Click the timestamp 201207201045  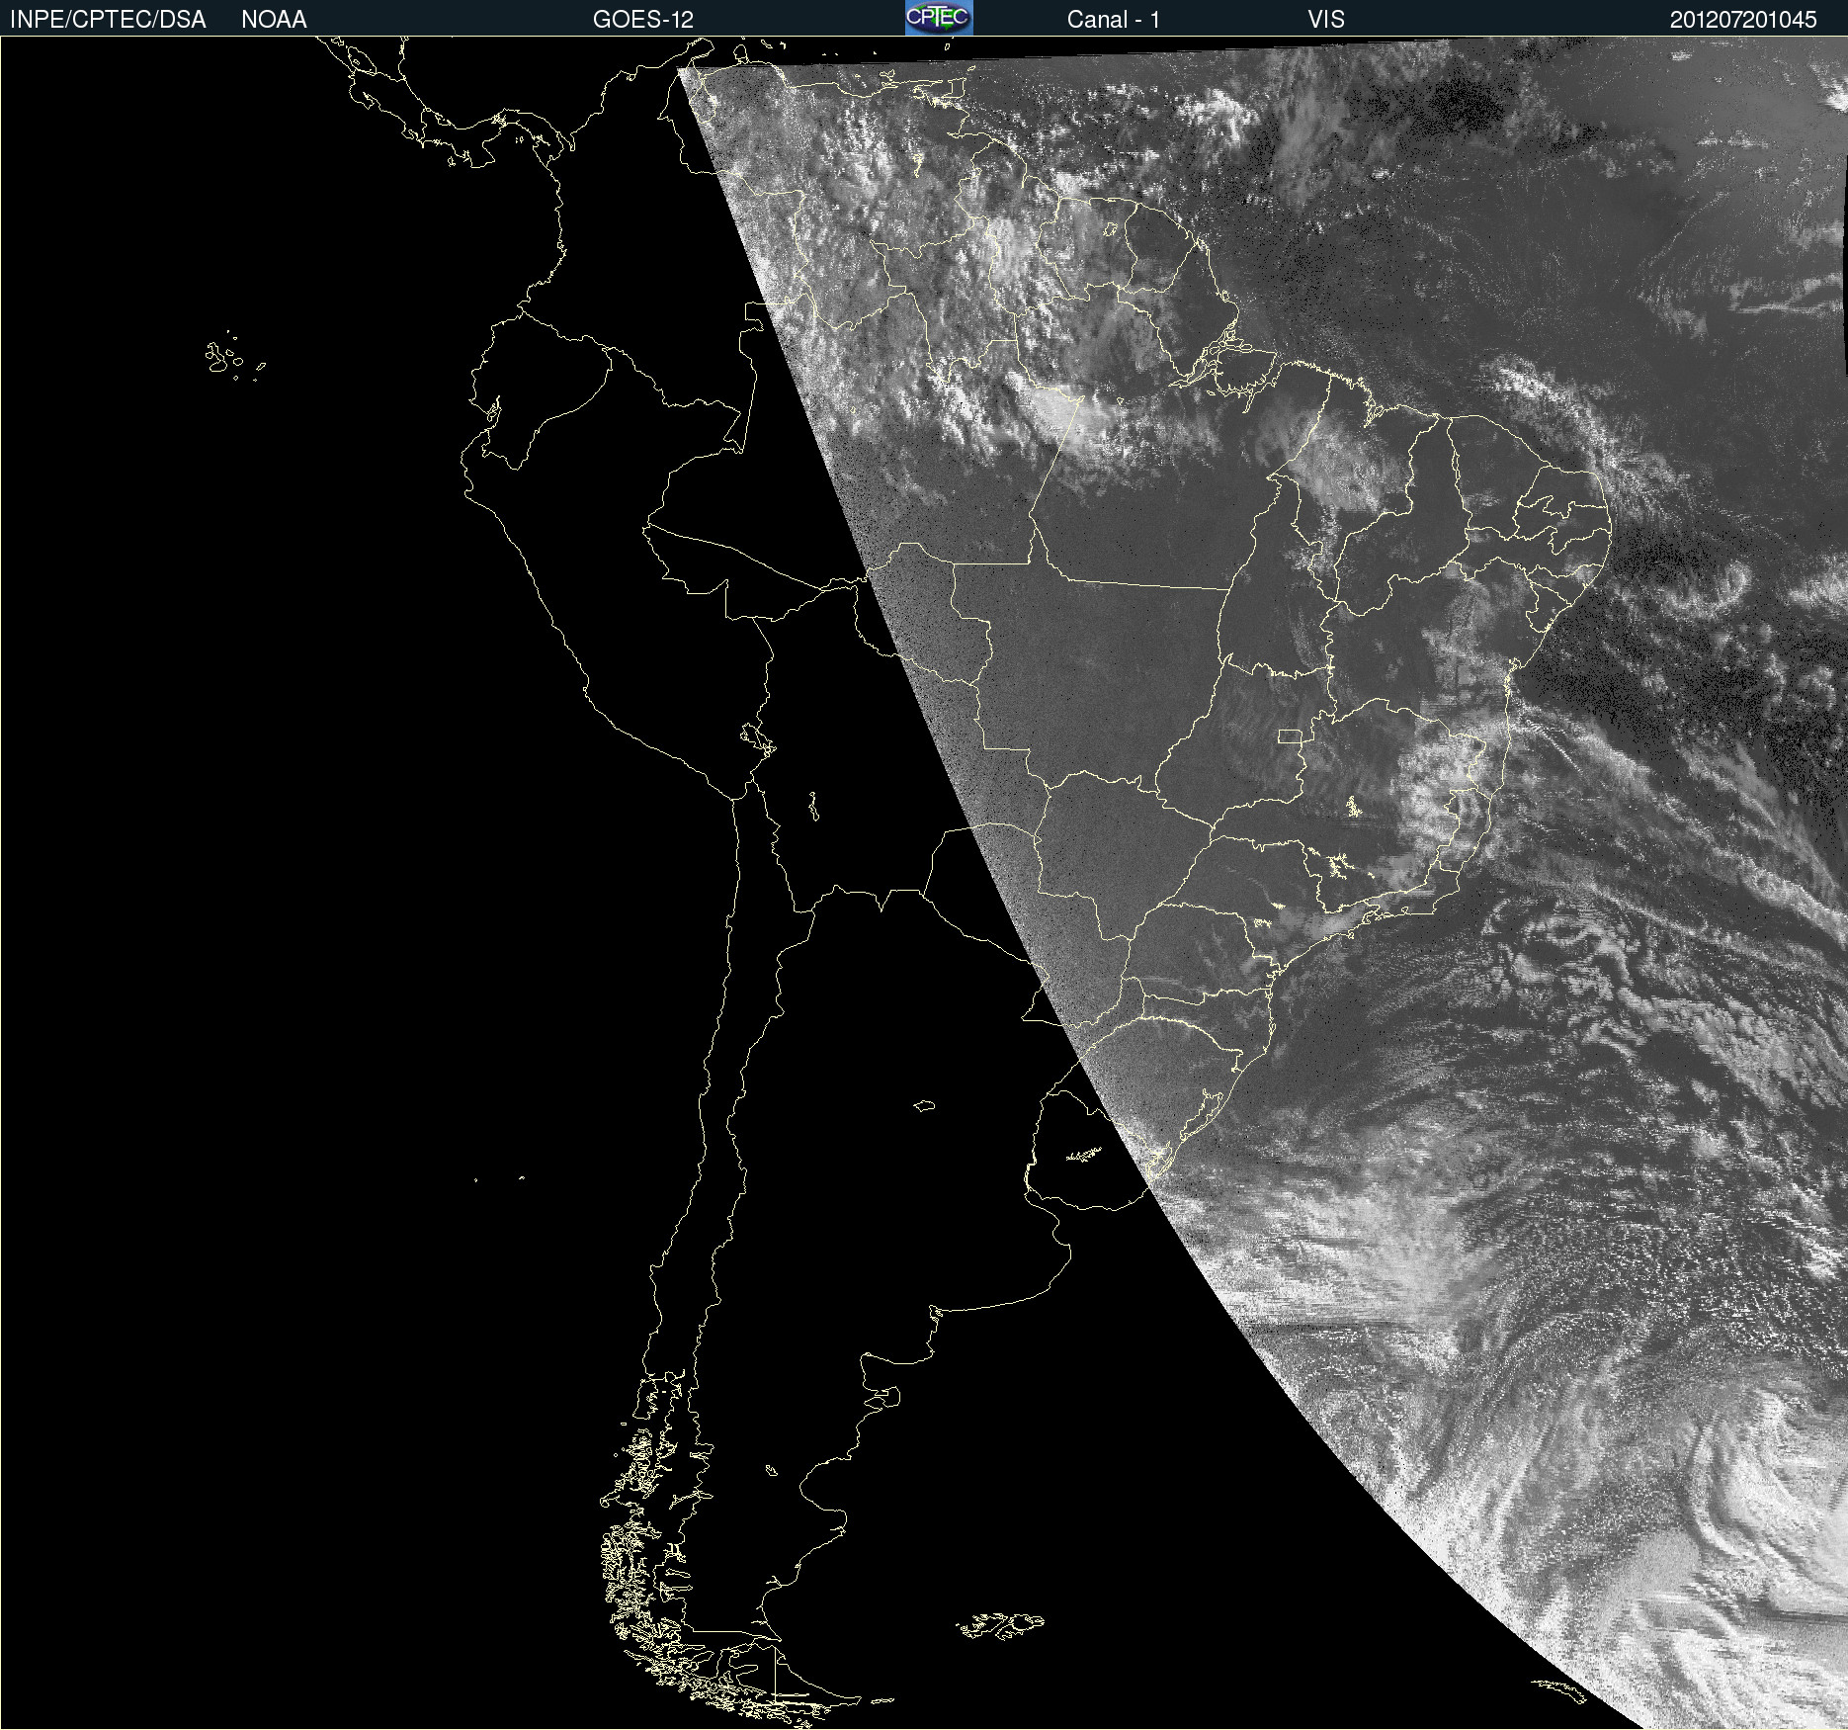pyautogui.click(x=1743, y=20)
